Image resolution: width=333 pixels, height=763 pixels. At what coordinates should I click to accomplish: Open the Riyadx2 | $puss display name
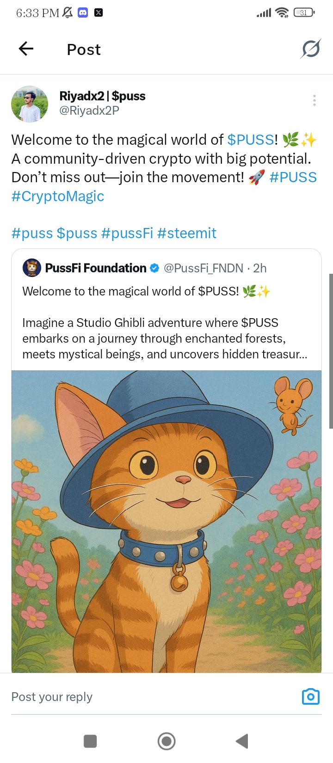102,96
